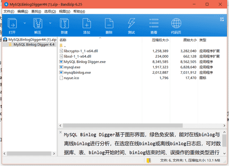229x166 pixels.
Task: Open the 代码页 codepage globe icon
Action: (176, 26)
